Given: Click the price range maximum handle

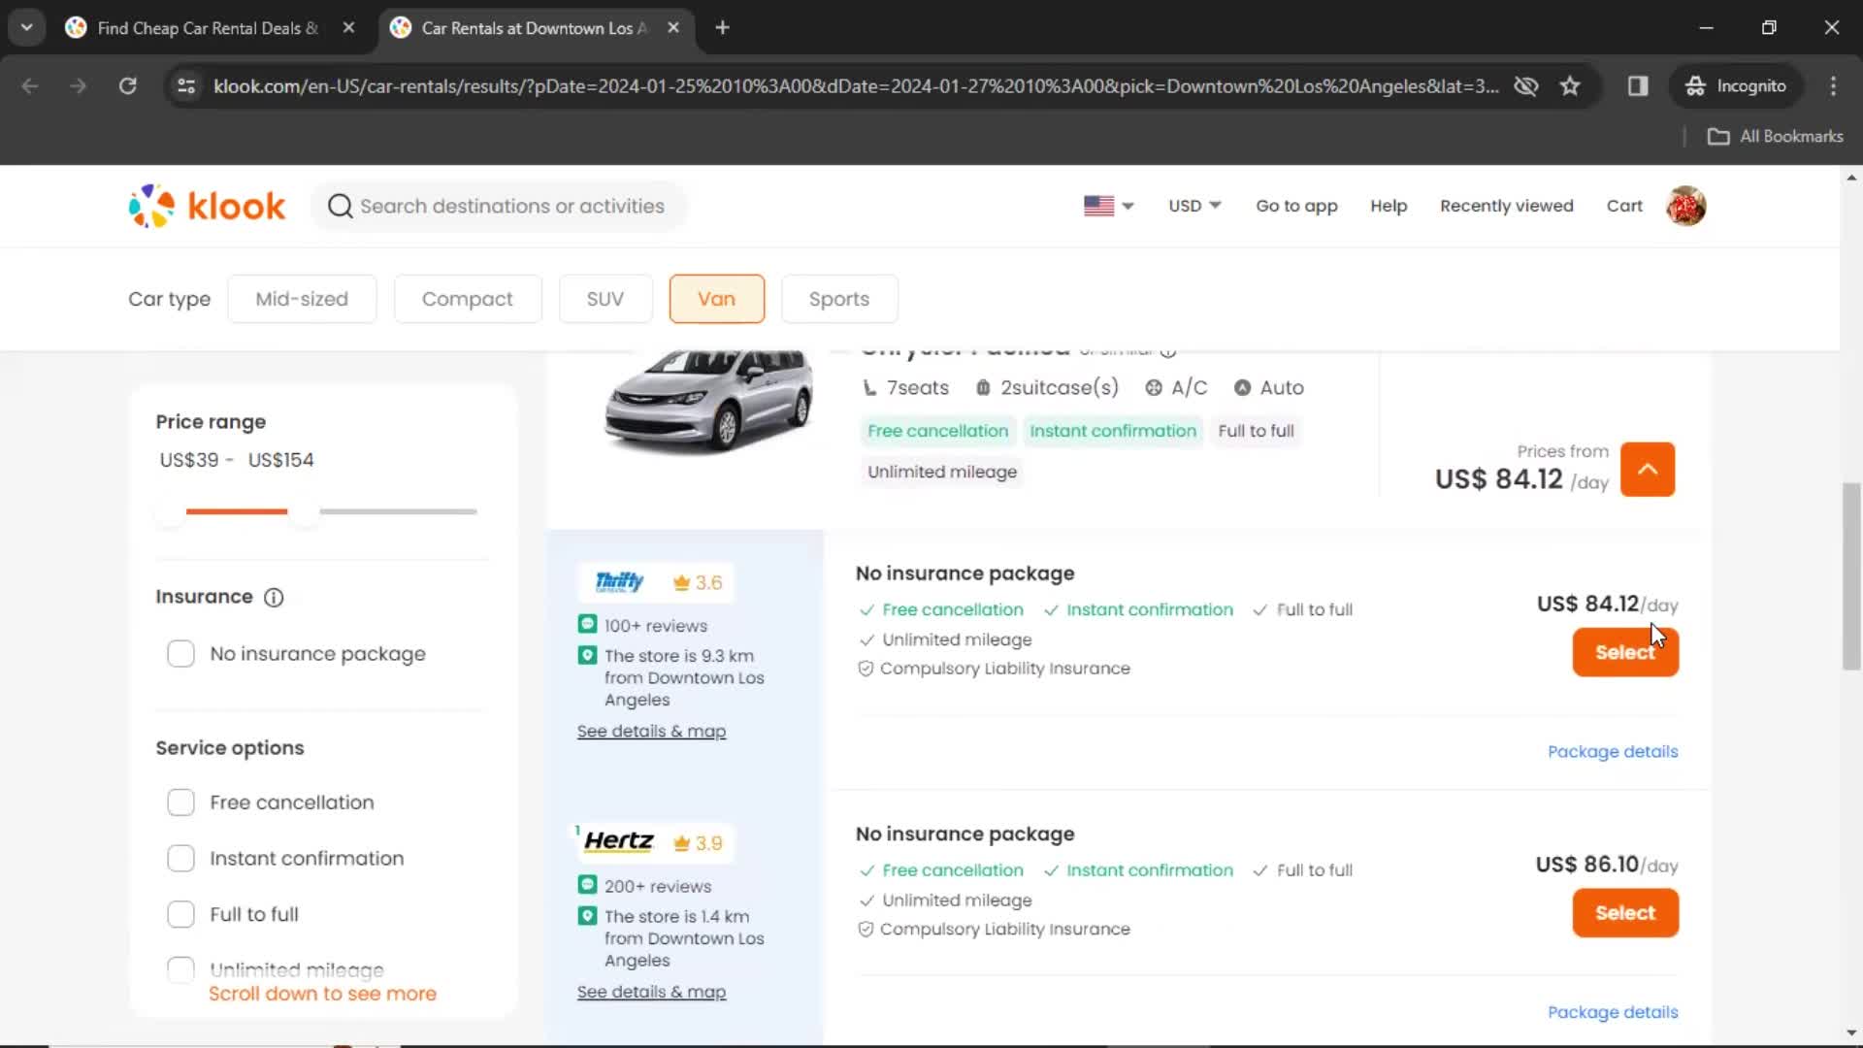Looking at the screenshot, I should click(305, 511).
